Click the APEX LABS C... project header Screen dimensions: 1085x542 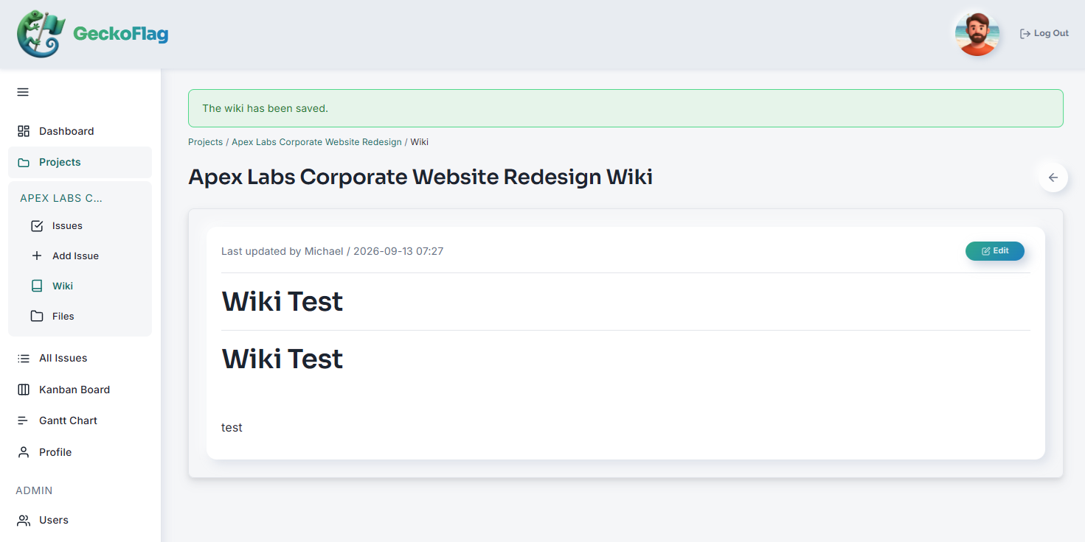61,198
